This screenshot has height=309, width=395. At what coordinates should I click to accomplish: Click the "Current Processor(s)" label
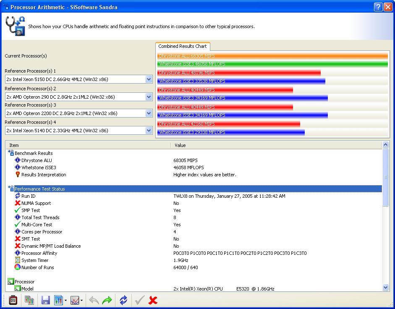[x=26, y=56]
